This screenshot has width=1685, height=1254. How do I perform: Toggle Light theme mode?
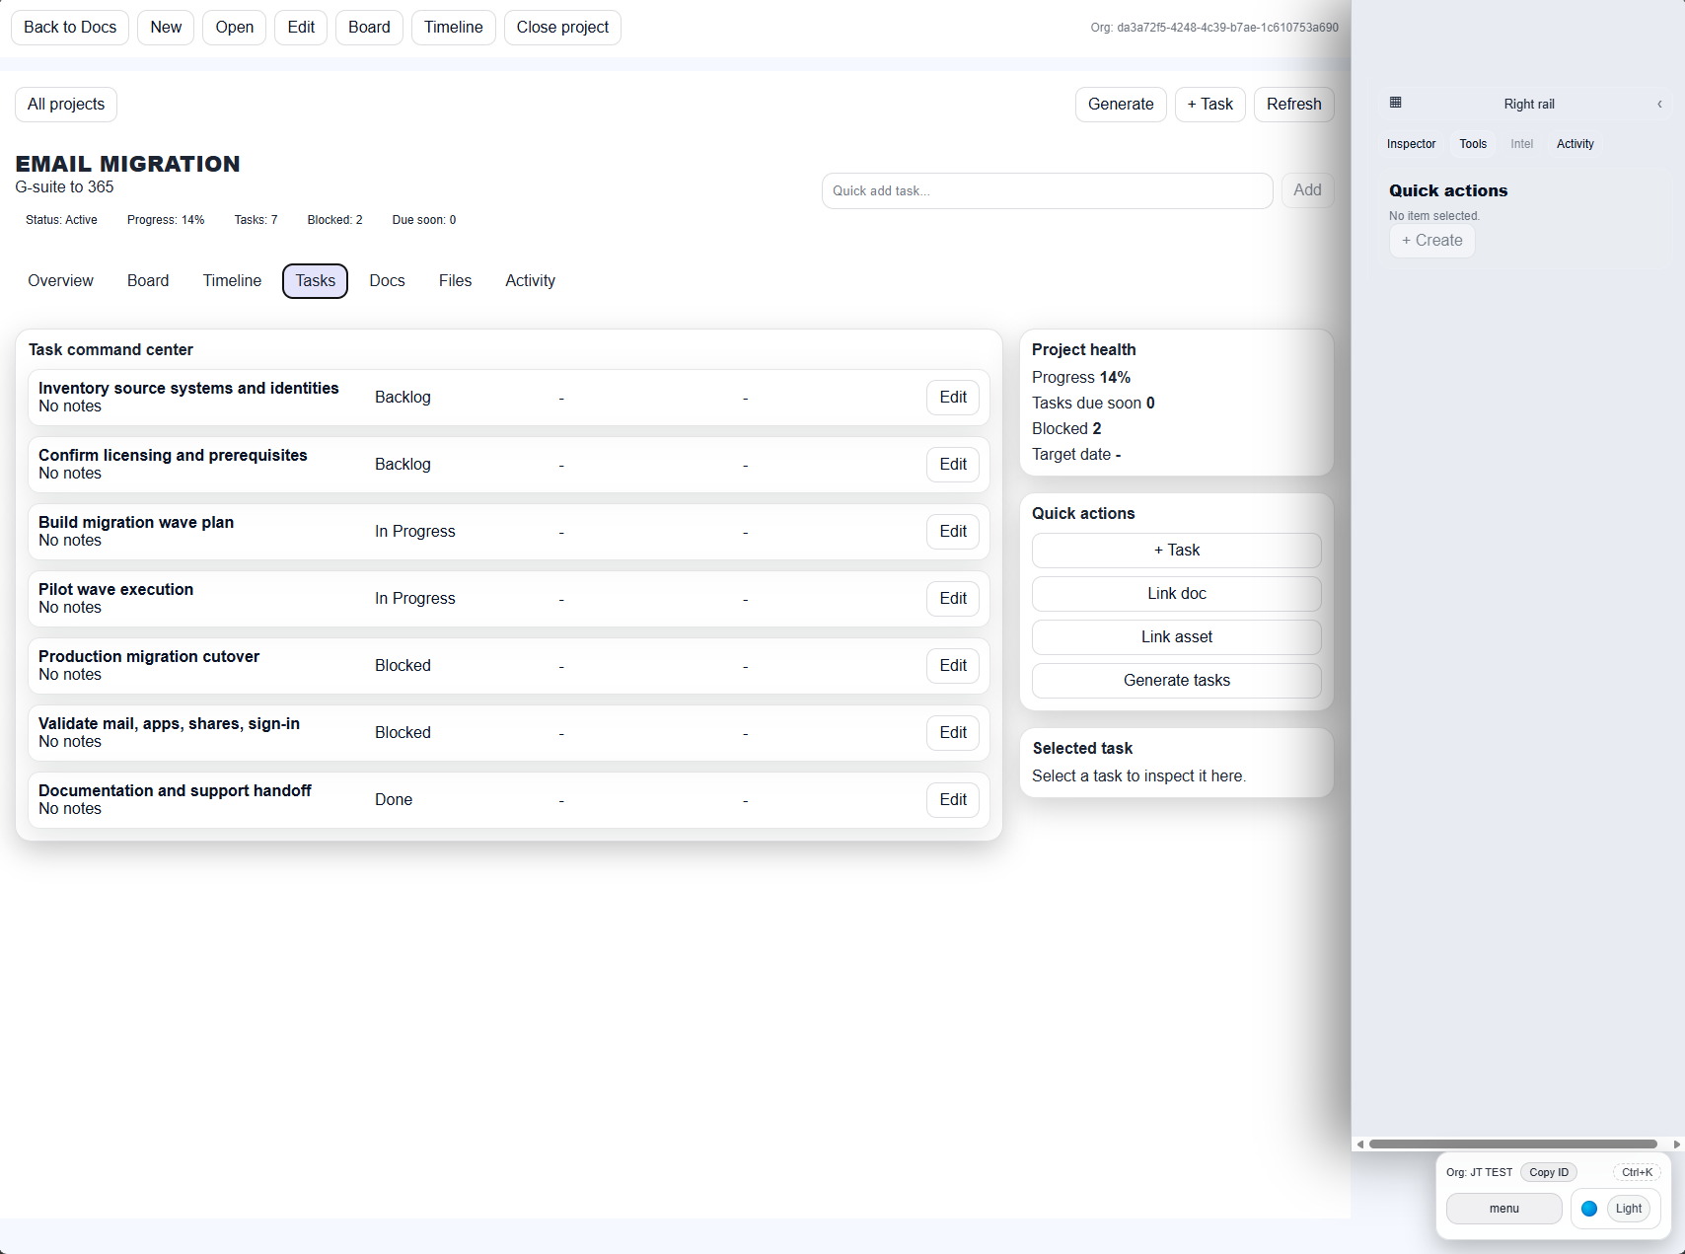[1627, 1208]
